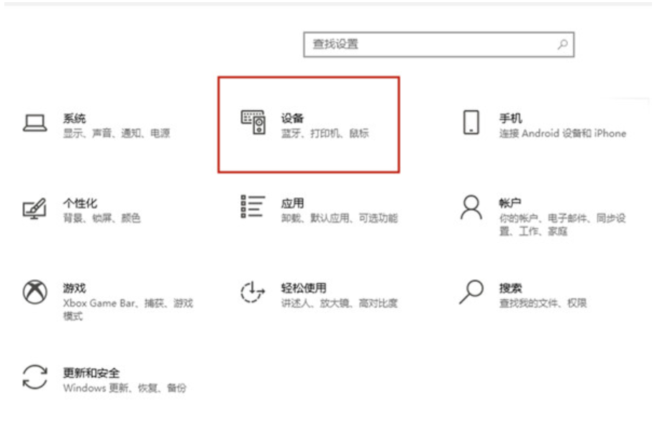
Task: Click the laptop icon for 系统
Action: tap(35, 123)
